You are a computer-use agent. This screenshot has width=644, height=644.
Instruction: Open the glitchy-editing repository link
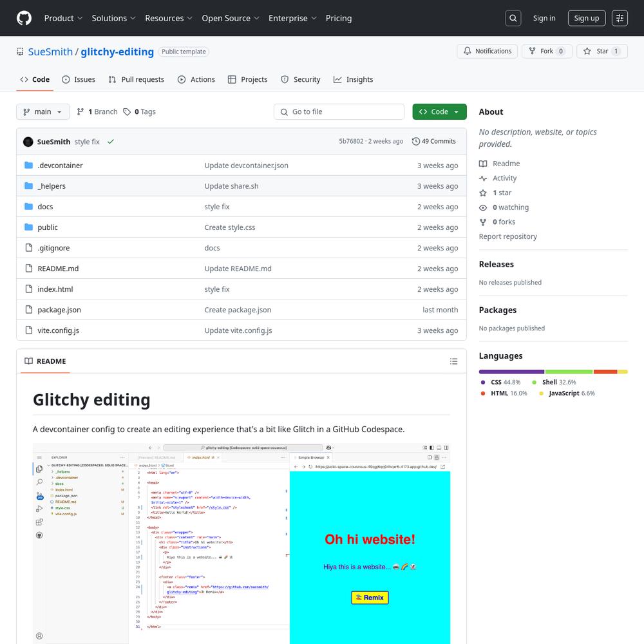coord(117,52)
